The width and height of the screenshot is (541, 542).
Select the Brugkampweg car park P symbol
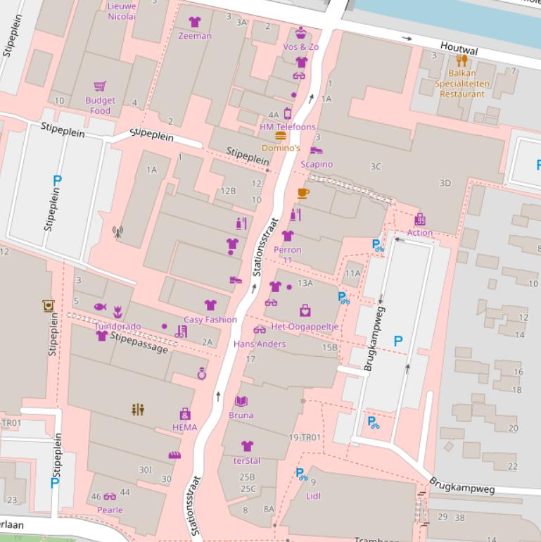click(x=398, y=341)
